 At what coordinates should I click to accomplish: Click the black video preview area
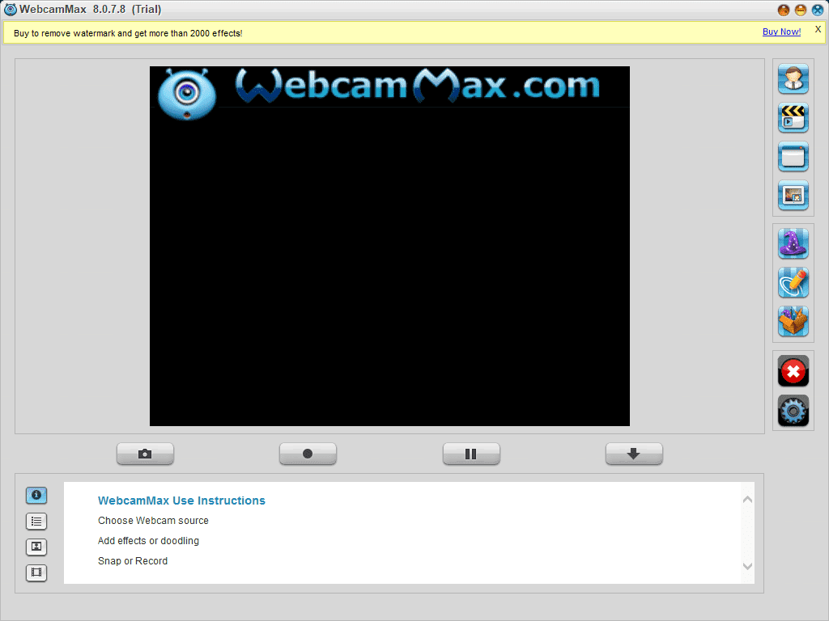click(389, 246)
